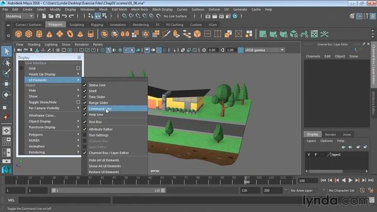Click the range slider bar
This screenshot has height=212, width=377.
tap(108, 190)
